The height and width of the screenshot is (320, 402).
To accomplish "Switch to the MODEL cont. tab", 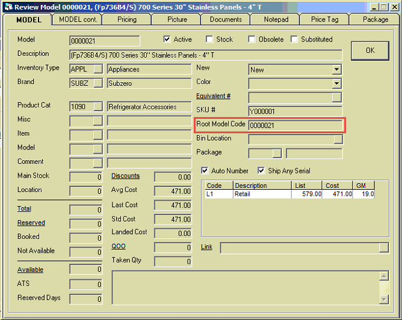I will (78, 19).
